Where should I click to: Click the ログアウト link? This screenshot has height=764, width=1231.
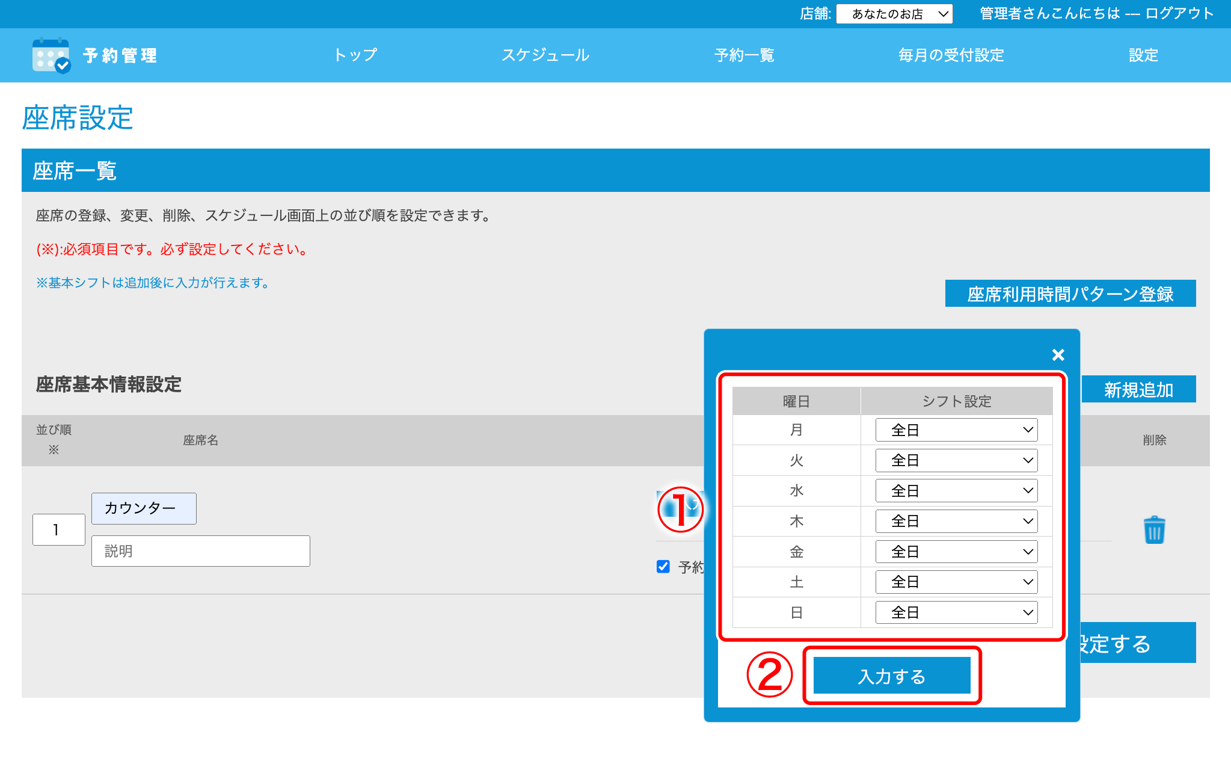point(1179,13)
